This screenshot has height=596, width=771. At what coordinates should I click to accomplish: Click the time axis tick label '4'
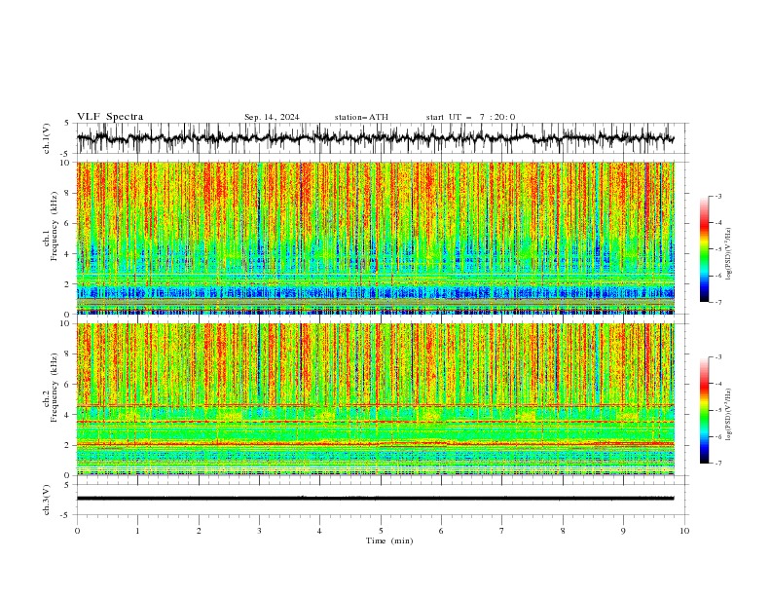319,531
